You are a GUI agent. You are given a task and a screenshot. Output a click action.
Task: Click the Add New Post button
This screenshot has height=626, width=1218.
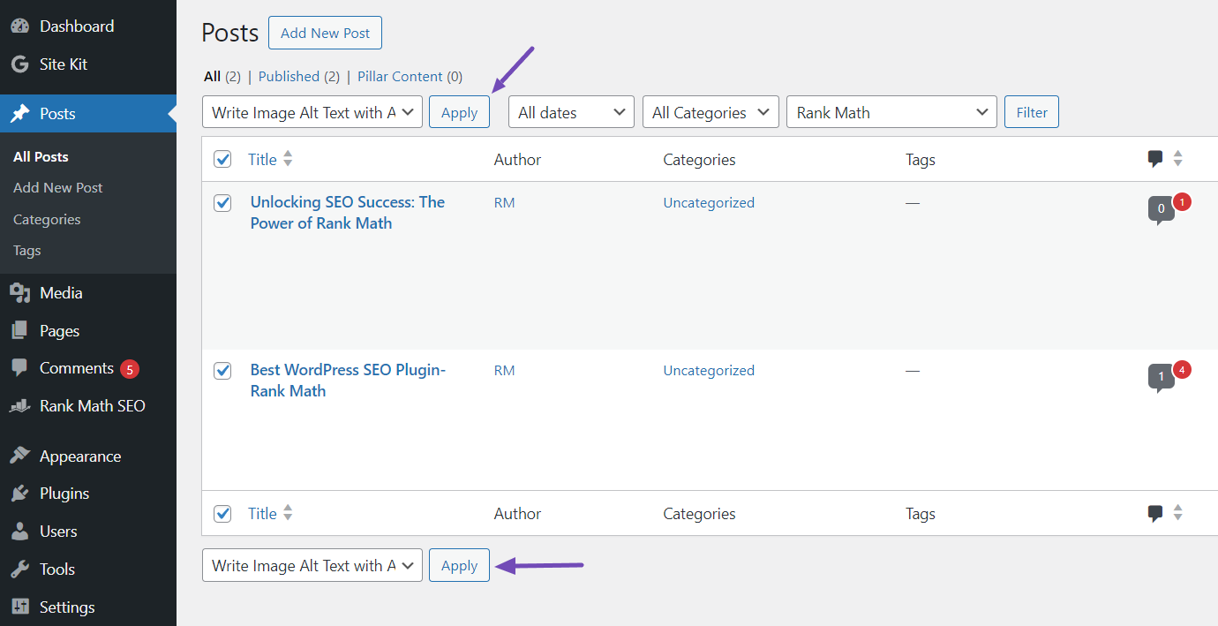pyautogui.click(x=325, y=33)
